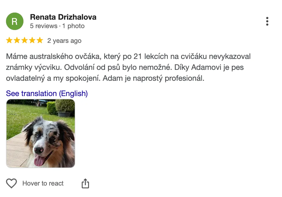Click the green R profile avatar
282x197 pixels.
point(15,21)
